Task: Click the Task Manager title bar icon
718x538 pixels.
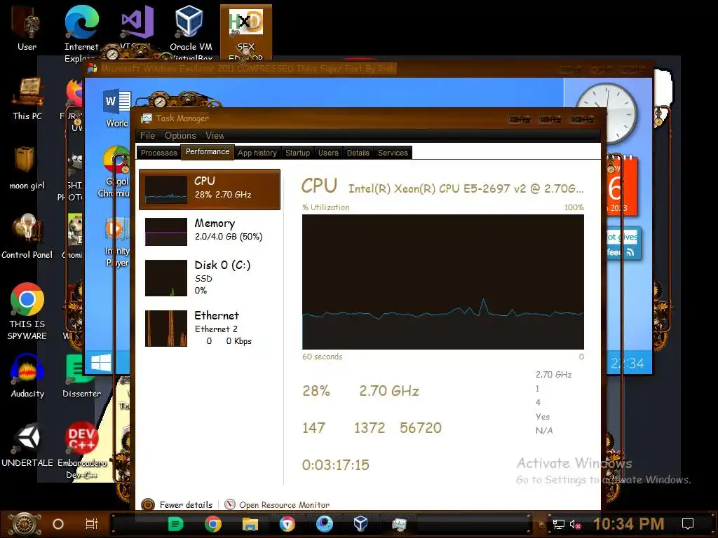Action: pyautogui.click(x=146, y=118)
